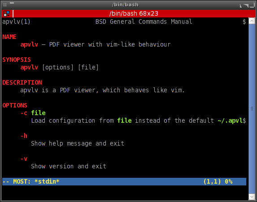Click the rightmost titlebar corner button
The height and width of the screenshot is (202, 257).
(x=252, y=5)
